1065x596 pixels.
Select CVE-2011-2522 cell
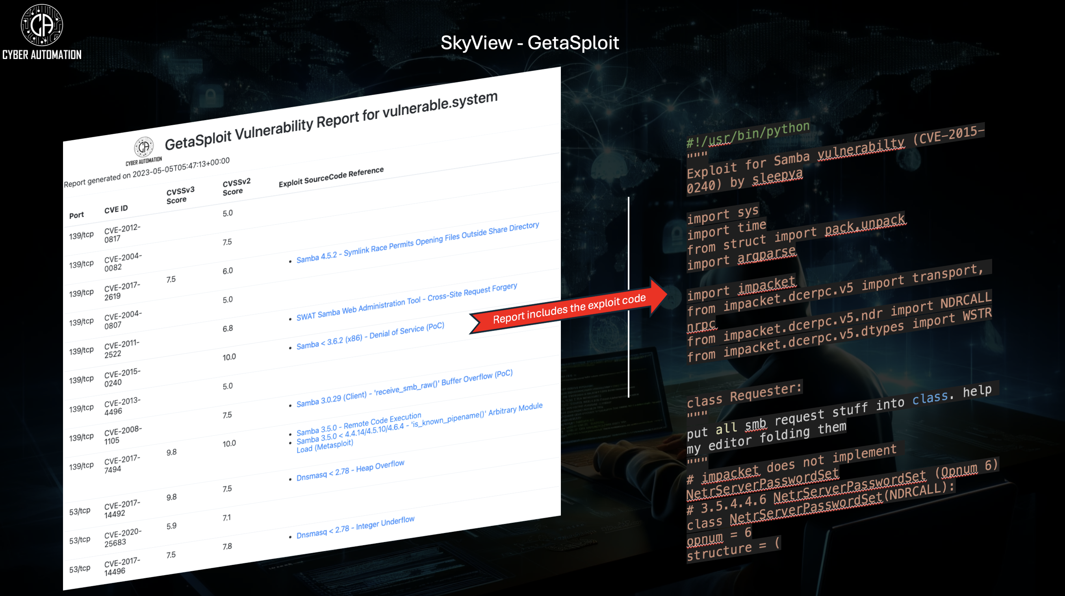[122, 348]
